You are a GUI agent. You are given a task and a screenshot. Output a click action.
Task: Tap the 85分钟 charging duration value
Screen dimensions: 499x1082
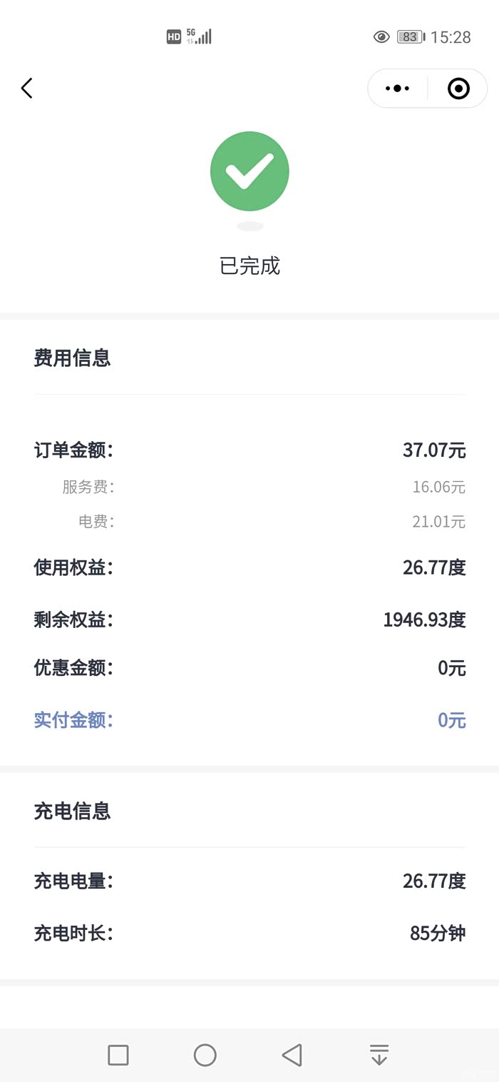click(x=438, y=933)
